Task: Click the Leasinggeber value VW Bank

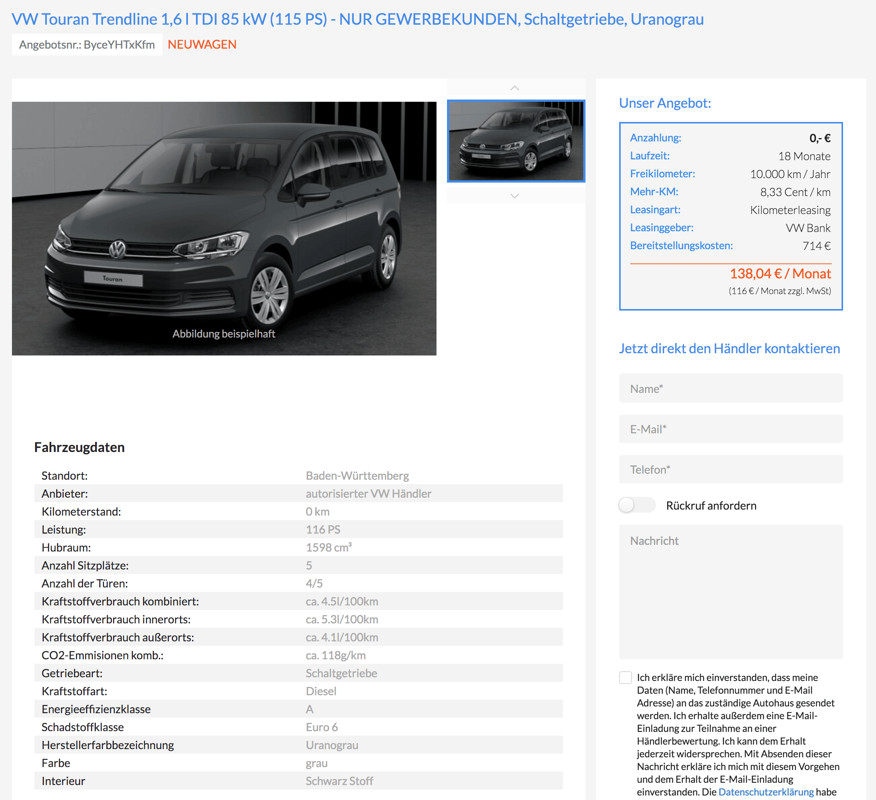Action: pos(808,228)
